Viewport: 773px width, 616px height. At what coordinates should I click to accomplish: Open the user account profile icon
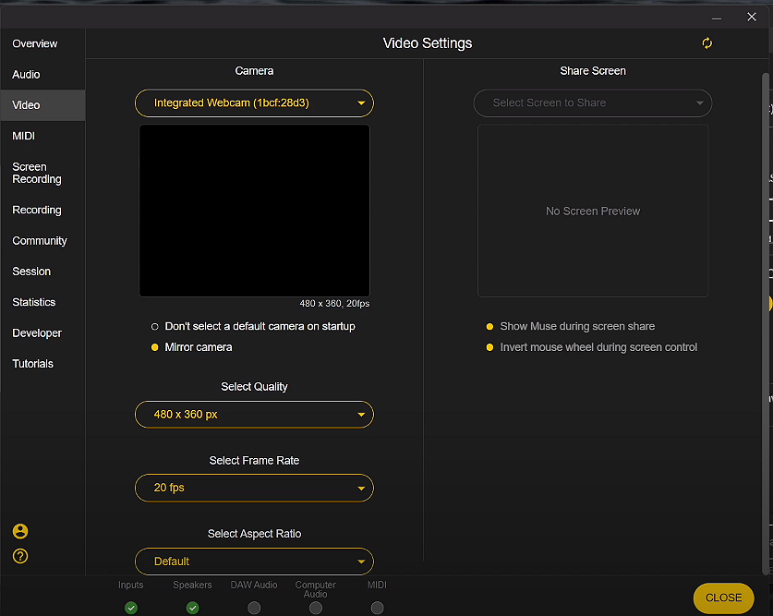(x=20, y=531)
